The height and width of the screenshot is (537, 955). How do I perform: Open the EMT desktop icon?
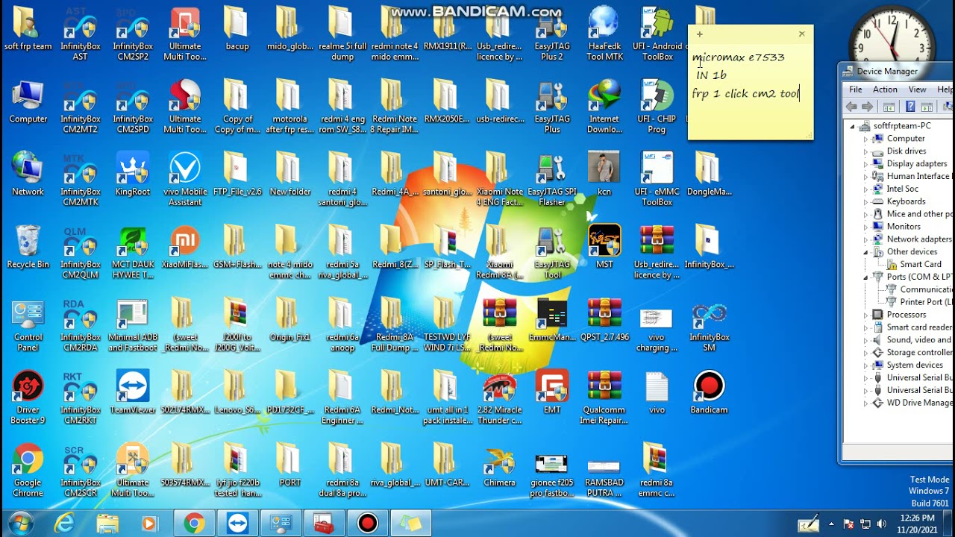[x=552, y=392]
